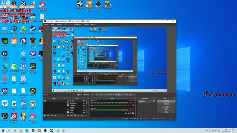Pop out the audio mixer dock icon

135,98
